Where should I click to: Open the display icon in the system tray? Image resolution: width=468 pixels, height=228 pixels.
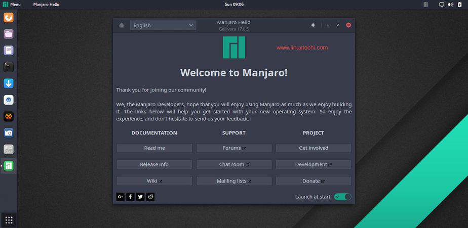442,5
